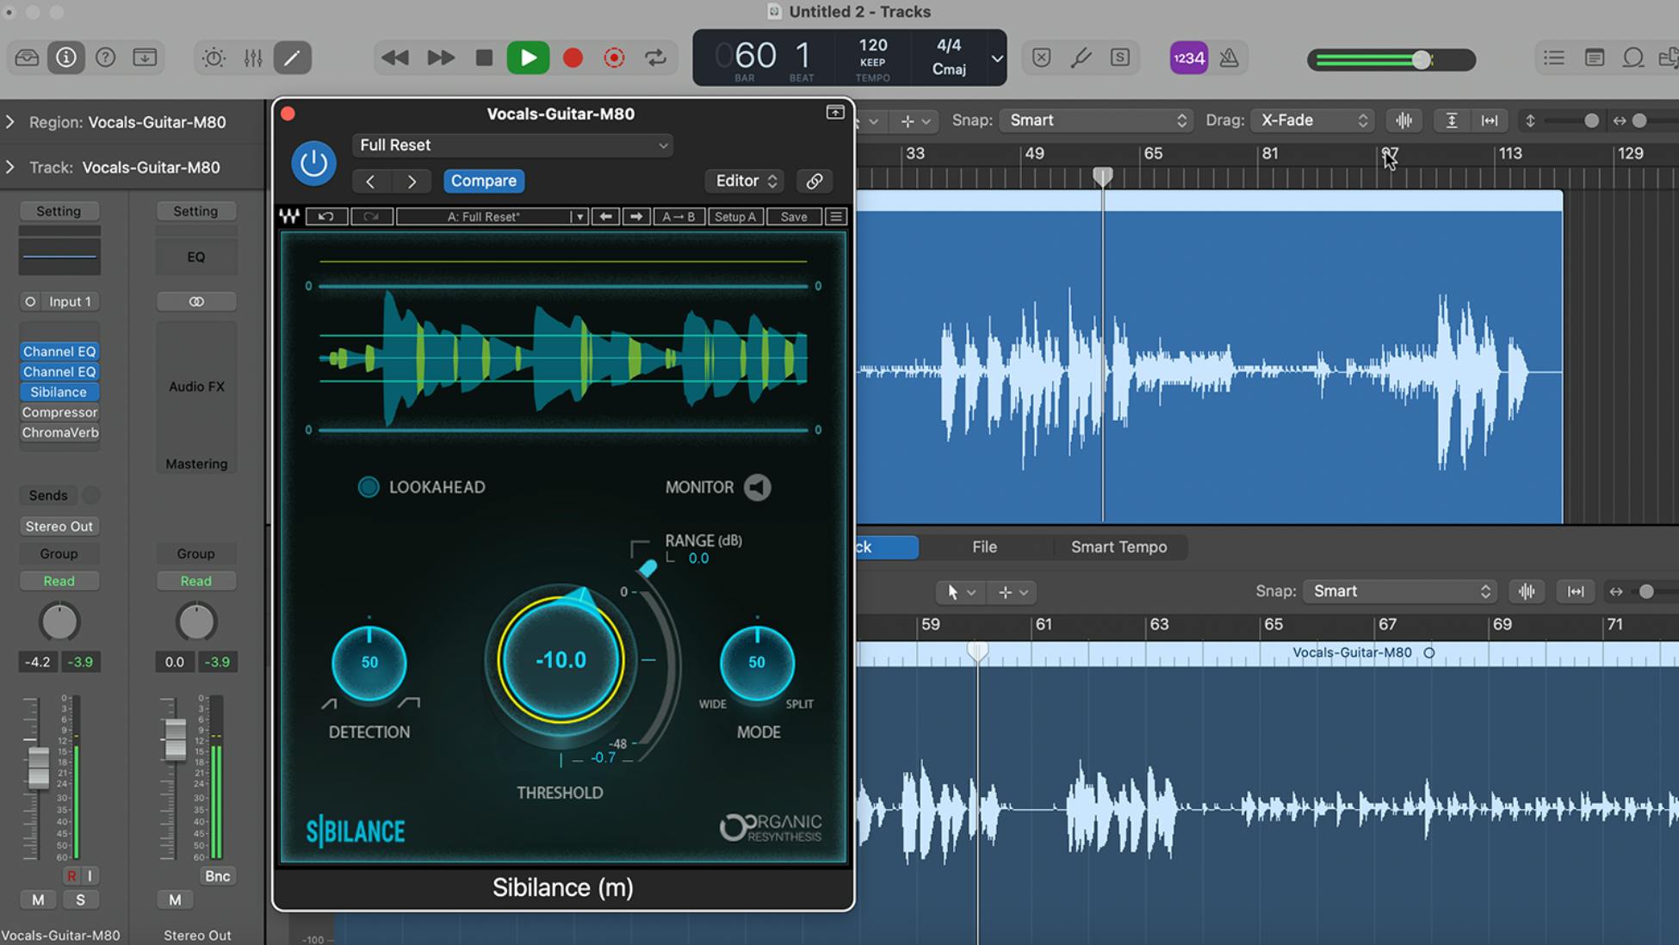The height and width of the screenshot is (945, 1679).
Task: Open the Sibilance plug-in slot
Action: pos(59,392)
